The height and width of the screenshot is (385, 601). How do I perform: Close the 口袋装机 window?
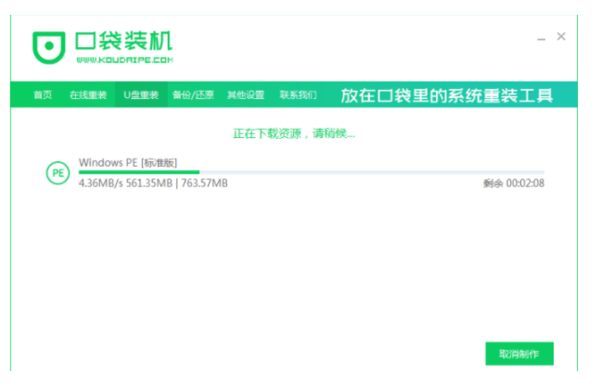tap(561, 37)
